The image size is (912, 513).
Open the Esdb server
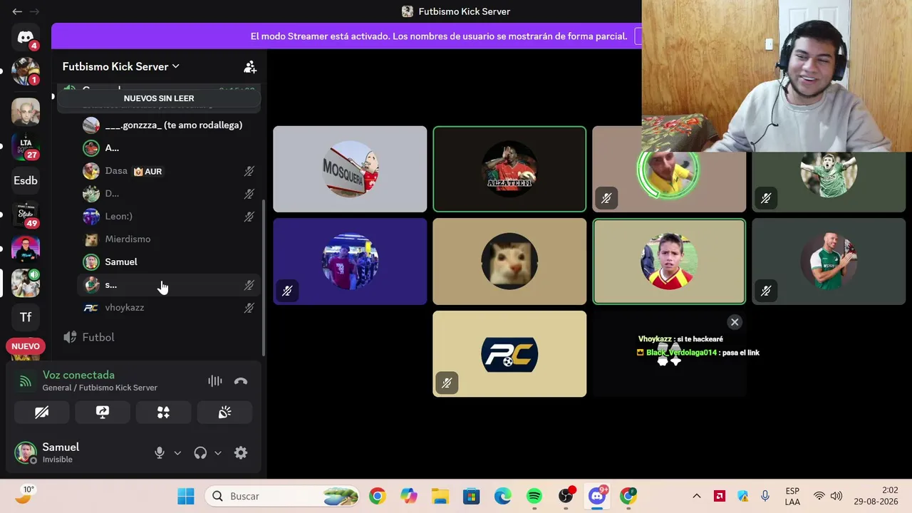[x=26, y=180]
